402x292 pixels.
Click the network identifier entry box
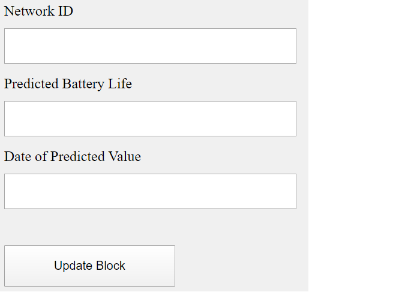point(150,46)
